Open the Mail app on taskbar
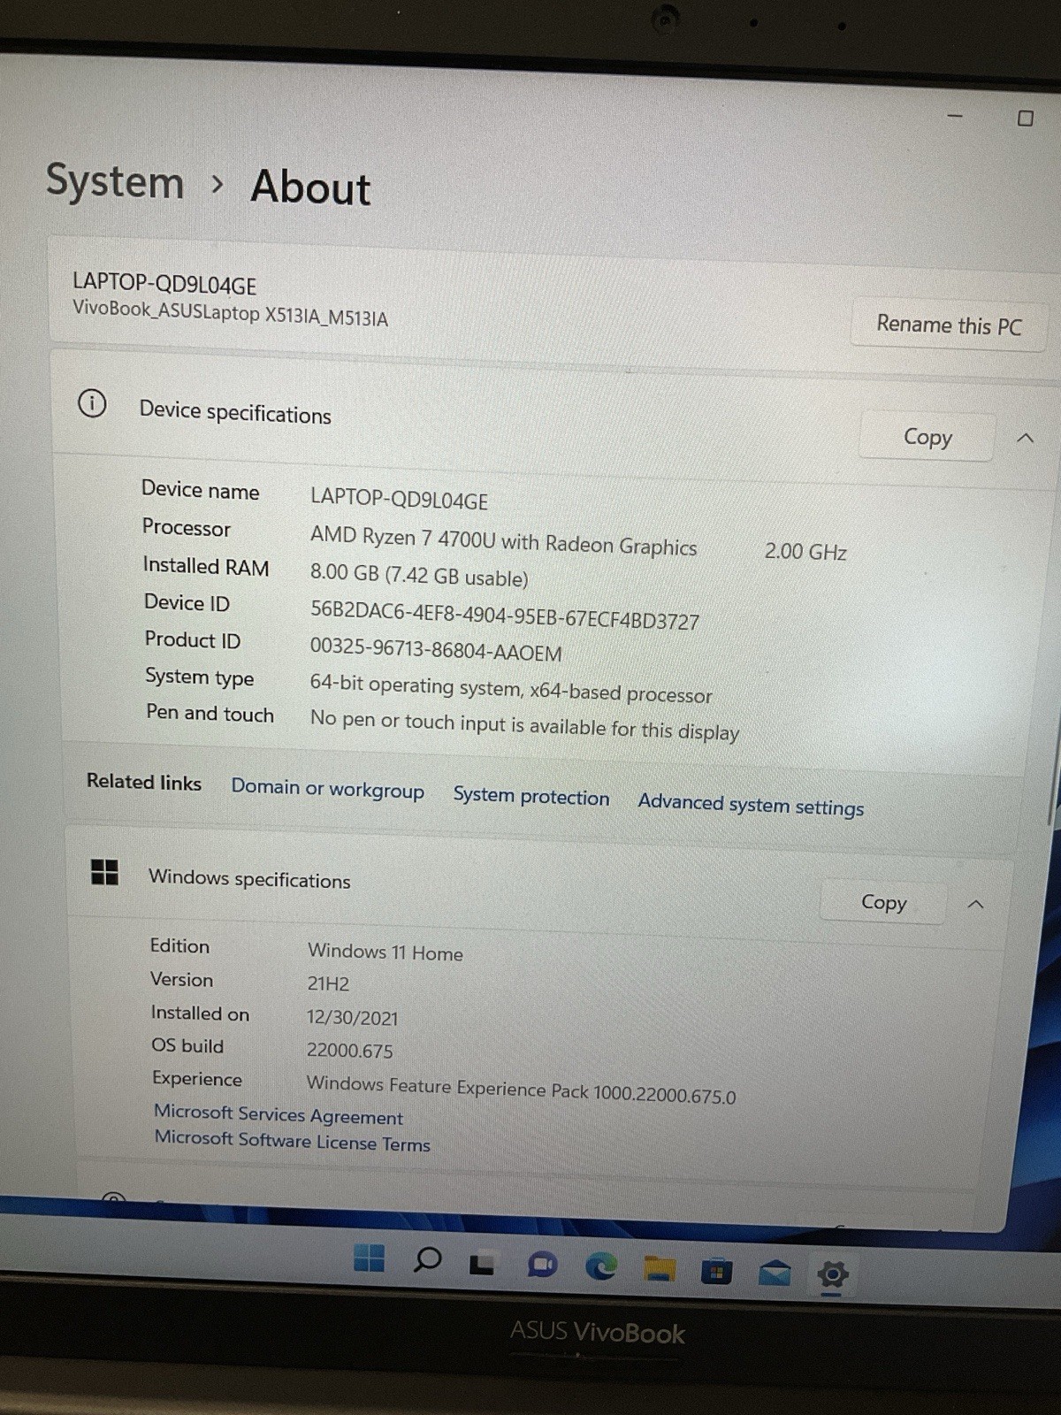 point(775,1273)
